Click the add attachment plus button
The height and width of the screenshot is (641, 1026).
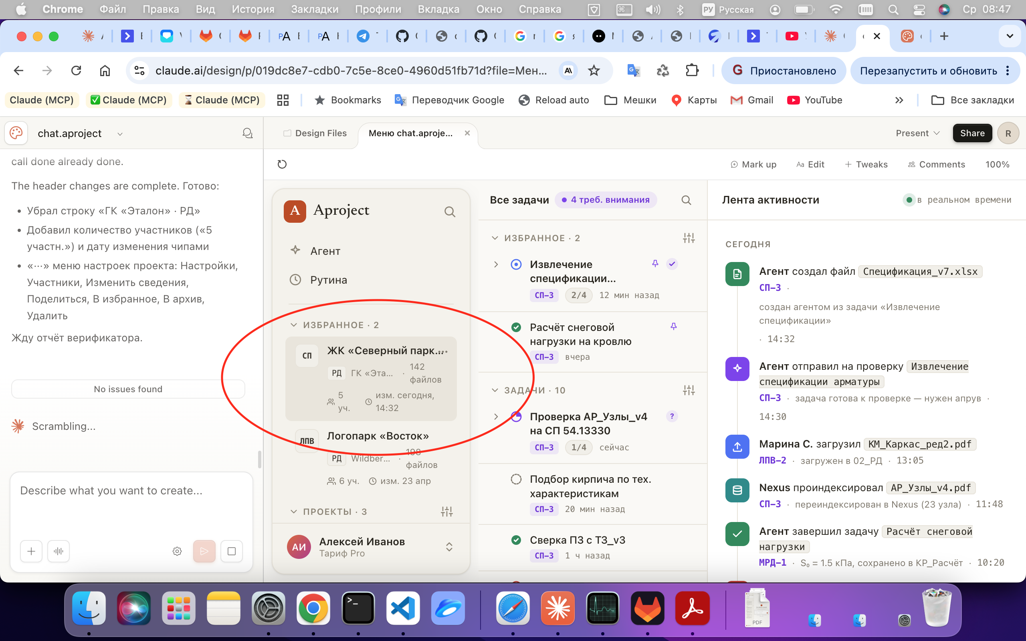(x=31, y=551)
